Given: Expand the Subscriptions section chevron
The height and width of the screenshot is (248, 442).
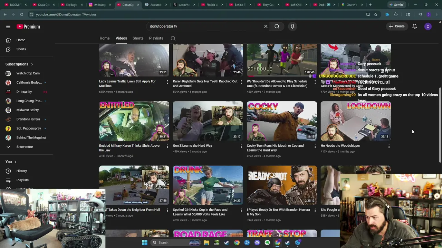Looking at the screenshot, I should coord(32,64).
